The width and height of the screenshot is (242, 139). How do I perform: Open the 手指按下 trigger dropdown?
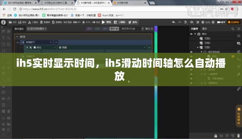point(51,42)
